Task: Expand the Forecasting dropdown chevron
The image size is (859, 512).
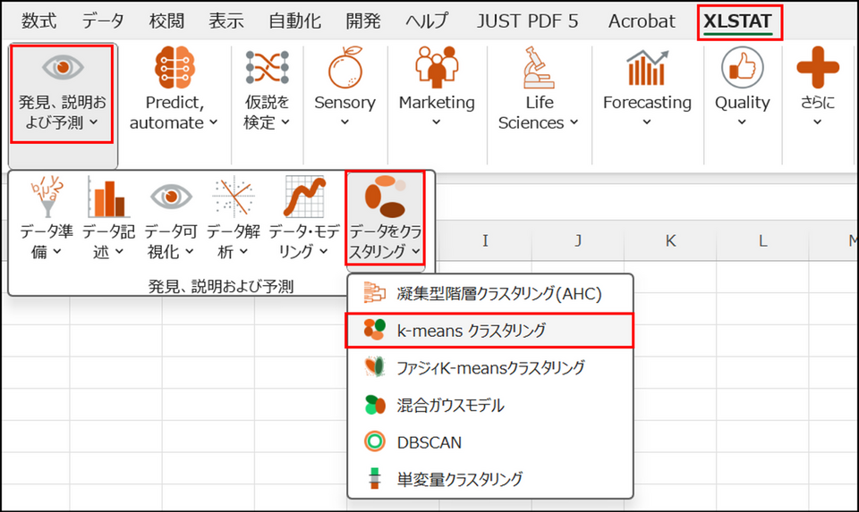Action: coord(647,122)
